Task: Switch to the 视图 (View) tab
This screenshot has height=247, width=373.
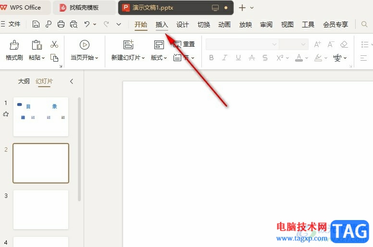Action: tap(287, 24)
